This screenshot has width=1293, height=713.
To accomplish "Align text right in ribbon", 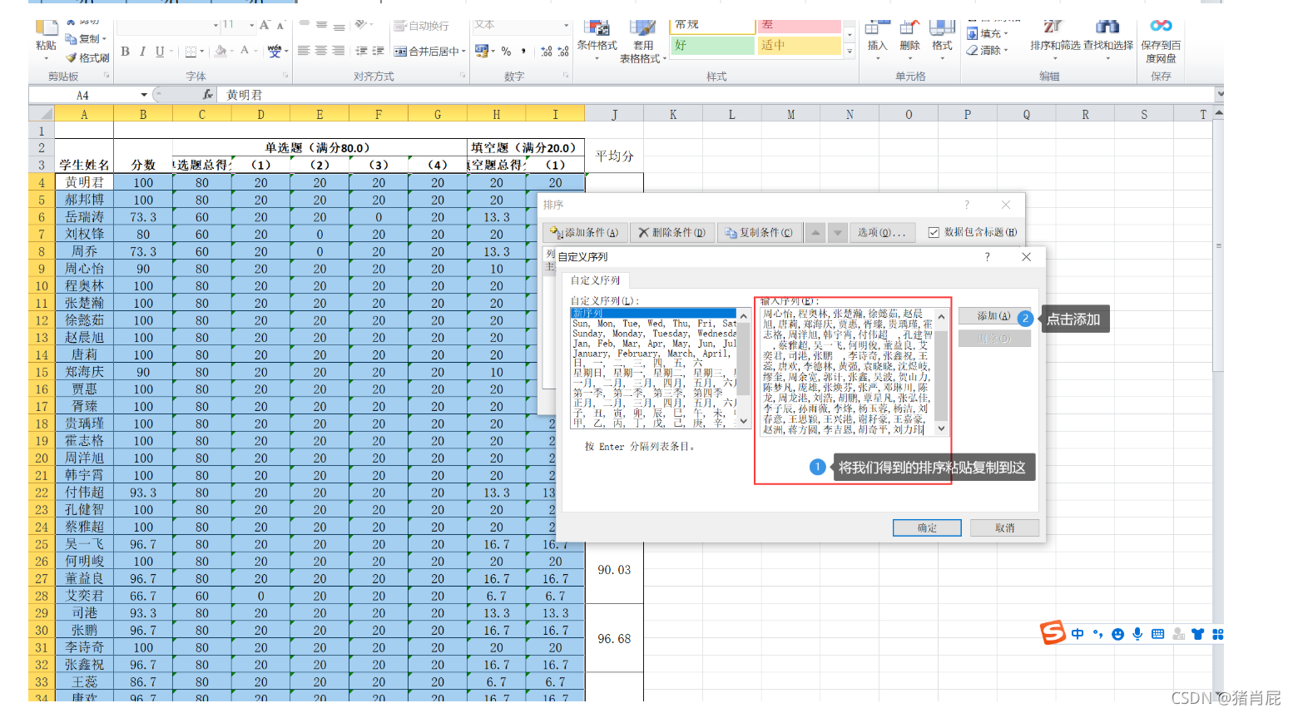I will tap(339, 51).
